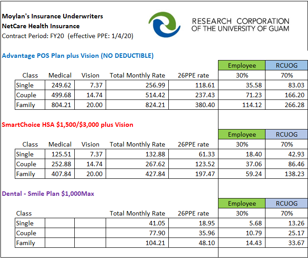Select the employee share cell 37.06
This screenshot has height=259, width=308.
[242, 164]
